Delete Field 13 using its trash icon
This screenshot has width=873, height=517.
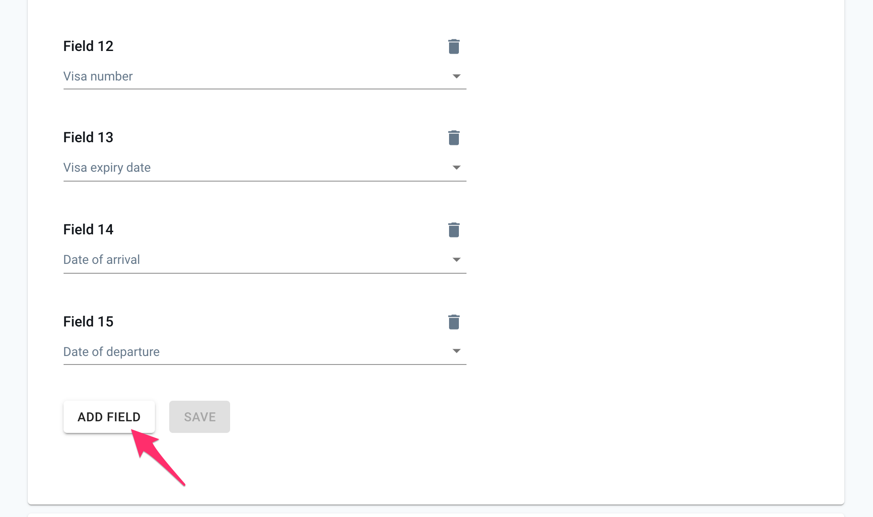(x=454, y=138)
